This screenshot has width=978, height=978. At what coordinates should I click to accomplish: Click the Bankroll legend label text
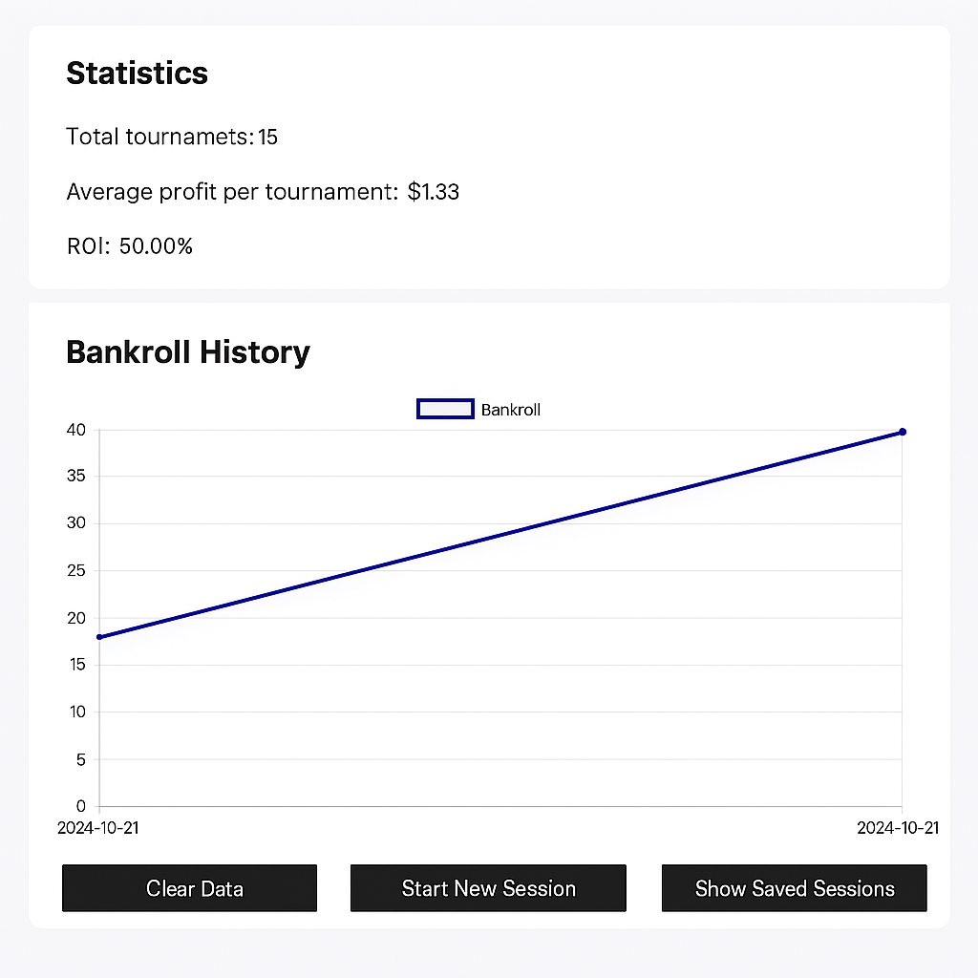coord(511,410)
